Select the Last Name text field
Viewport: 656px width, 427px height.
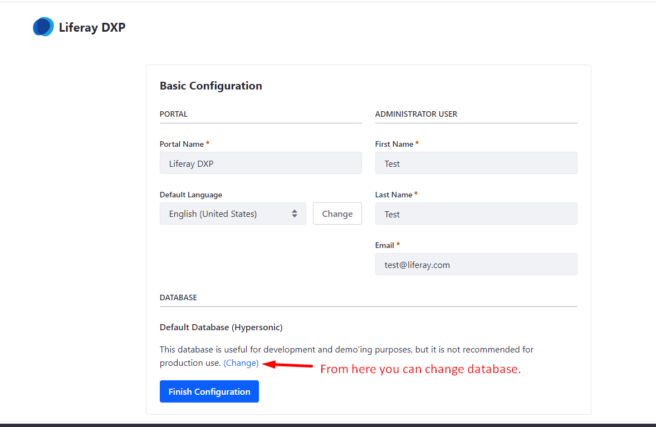coord(476,214)
